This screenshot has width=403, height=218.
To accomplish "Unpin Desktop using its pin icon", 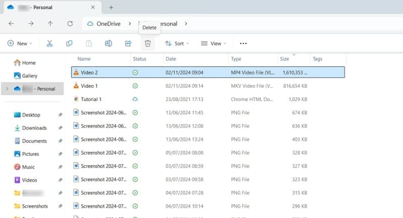I will [60, 115].
